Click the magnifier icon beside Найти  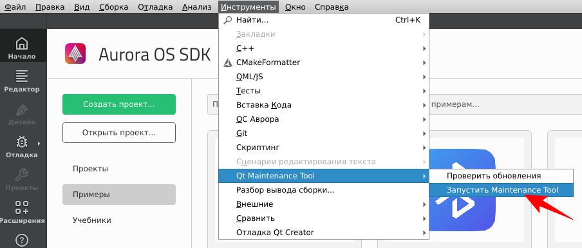228,20
